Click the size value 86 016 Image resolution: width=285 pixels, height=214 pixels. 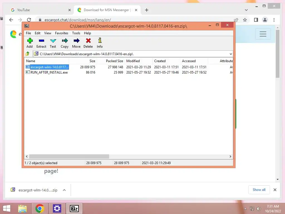[90, 72]
